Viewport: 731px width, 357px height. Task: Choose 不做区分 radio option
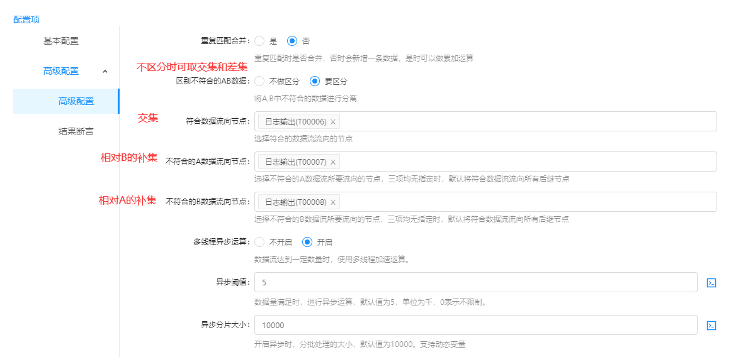click(259, 81)
